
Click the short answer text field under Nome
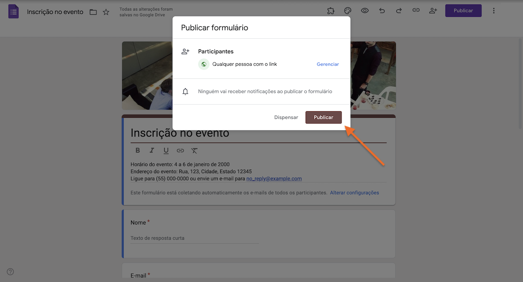click(x=194, y=238)
